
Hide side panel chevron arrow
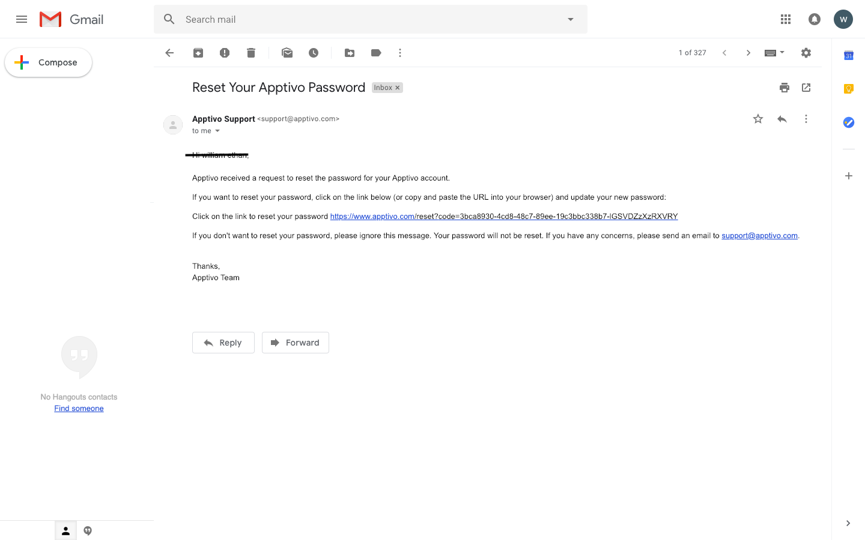tap(848, 523)
